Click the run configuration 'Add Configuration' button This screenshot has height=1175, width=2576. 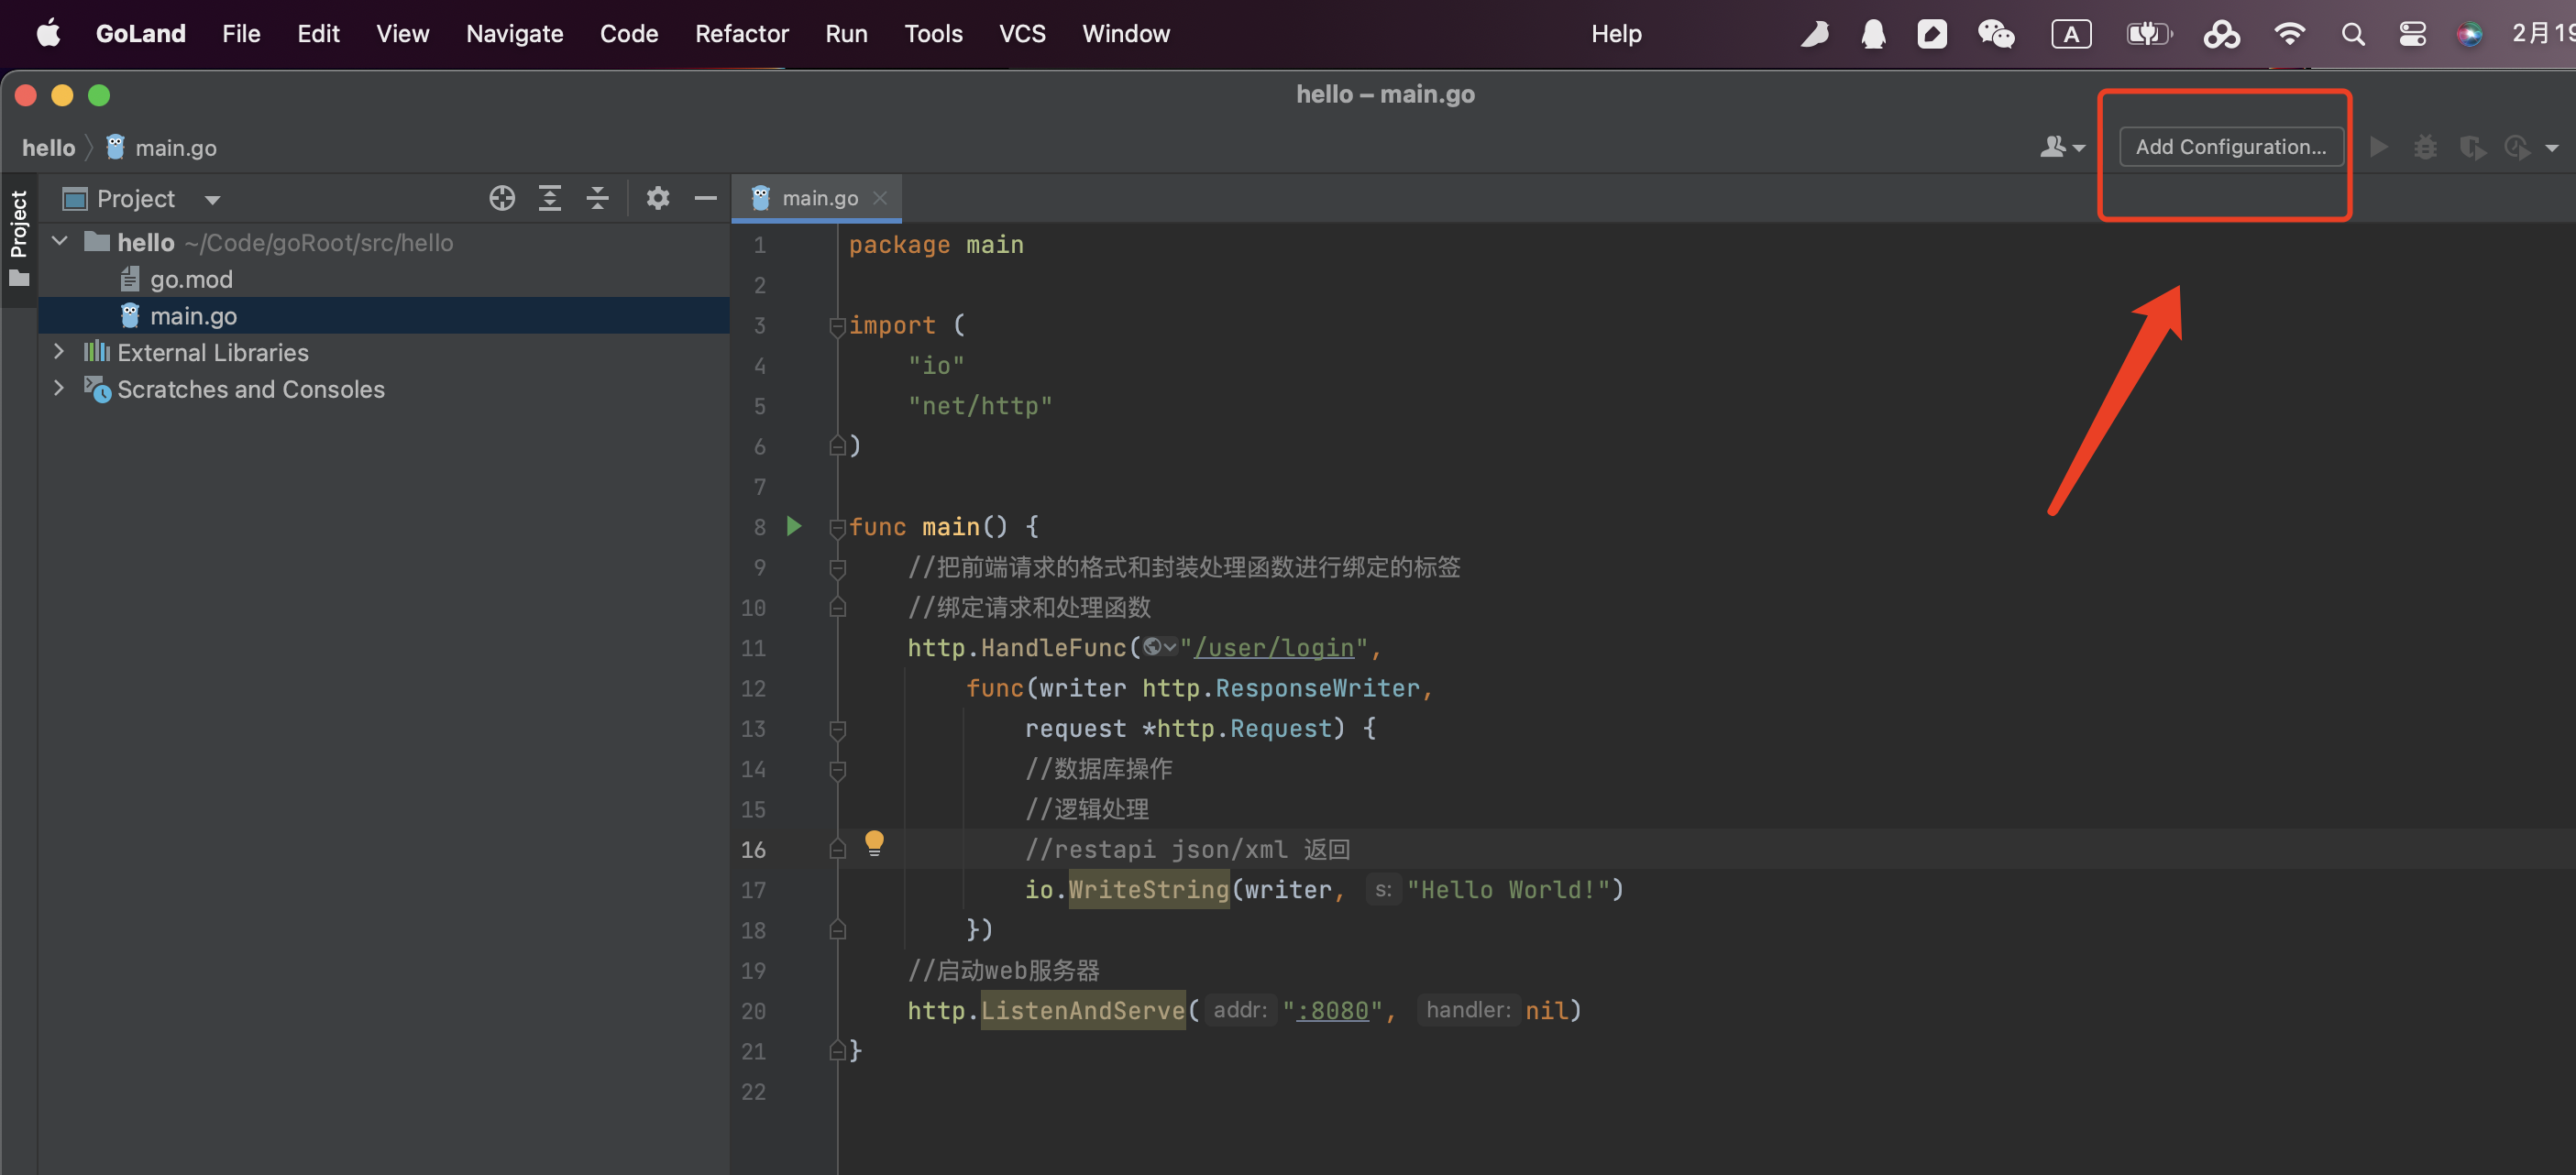2231,147
